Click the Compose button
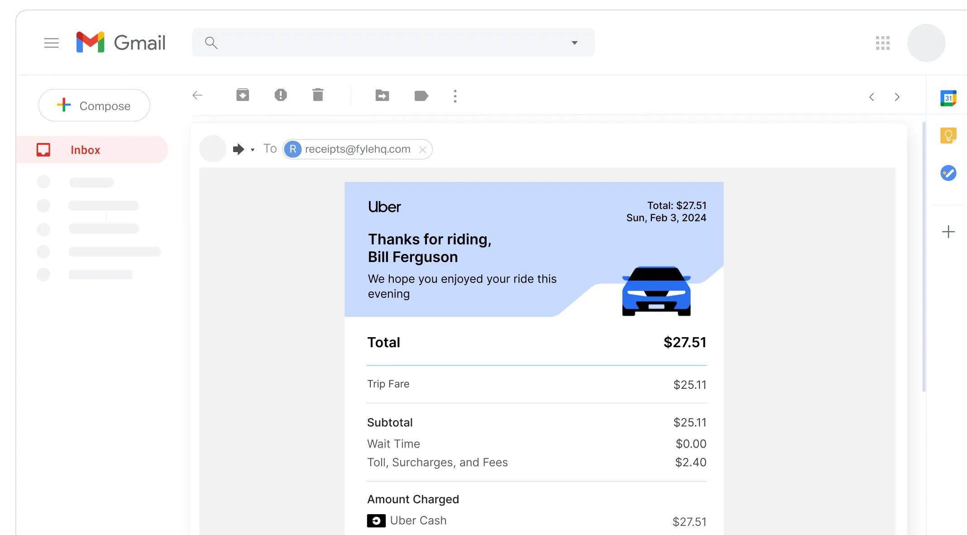967x535 pixels. point(94,105)
